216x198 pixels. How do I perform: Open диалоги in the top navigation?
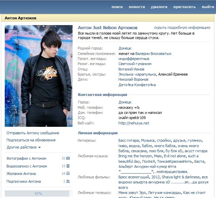[x=159, y=7]
